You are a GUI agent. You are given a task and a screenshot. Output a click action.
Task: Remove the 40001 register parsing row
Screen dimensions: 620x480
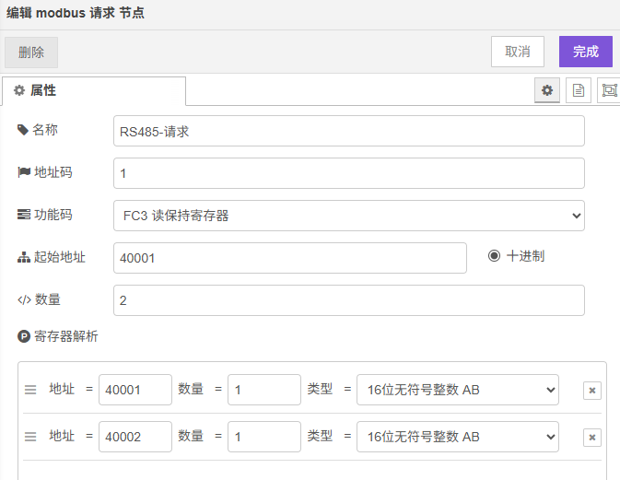(x=591, y=391)
